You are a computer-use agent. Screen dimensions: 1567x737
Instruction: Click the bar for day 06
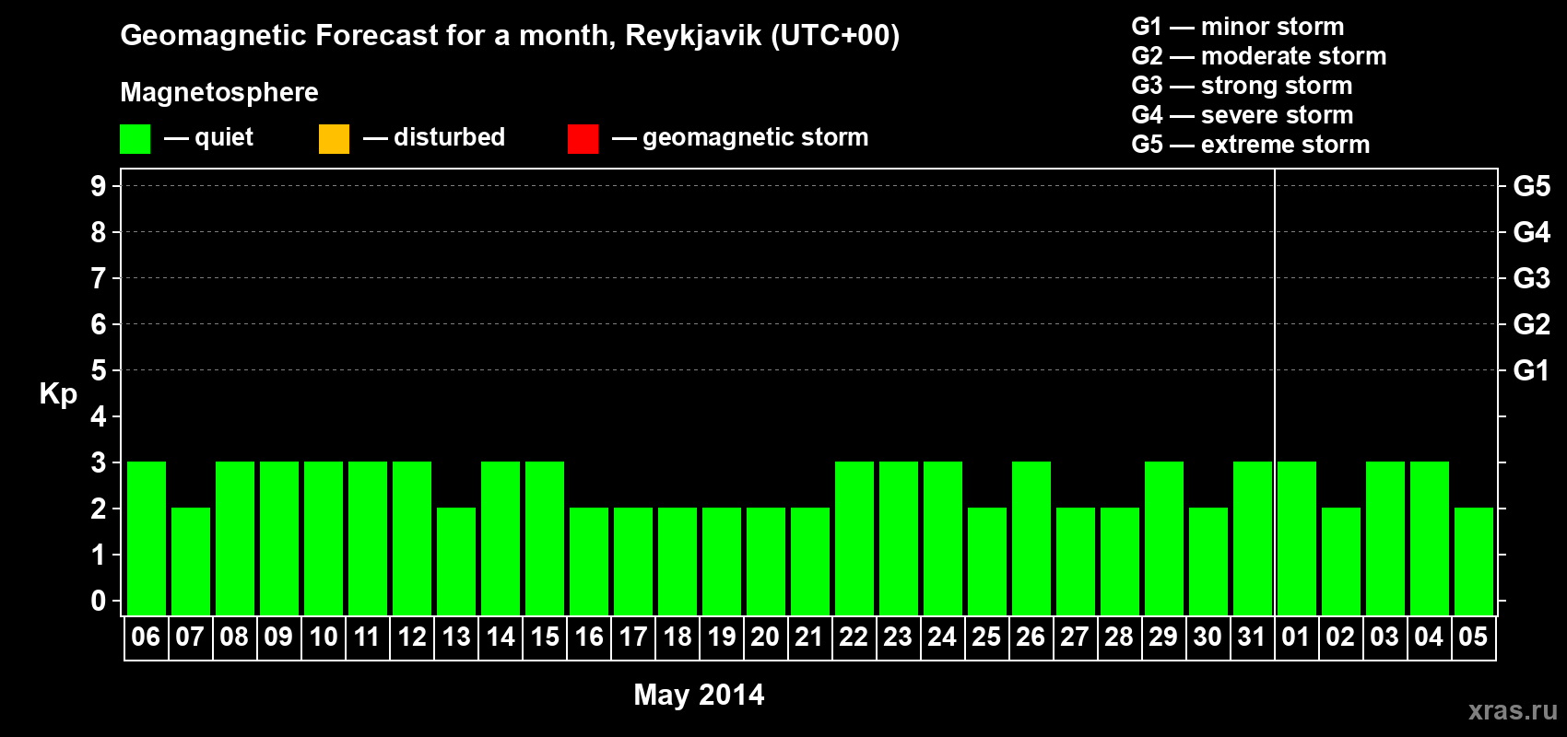tap(147, 538)
